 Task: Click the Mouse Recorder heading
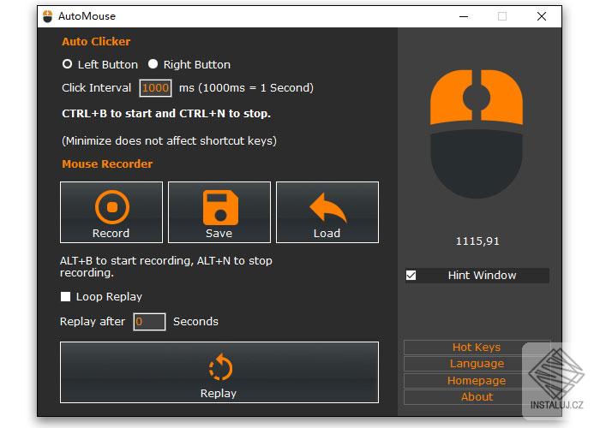pos(107,164)
